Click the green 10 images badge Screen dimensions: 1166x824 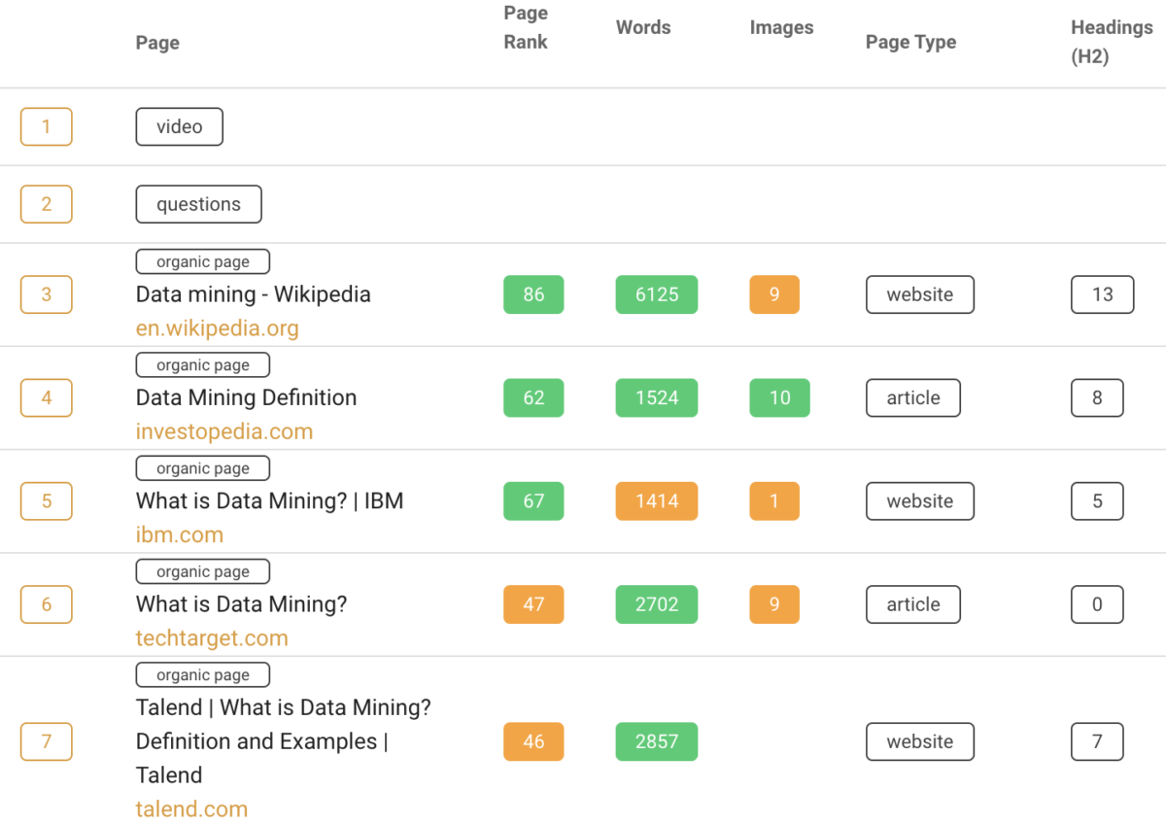coord(779,397)
